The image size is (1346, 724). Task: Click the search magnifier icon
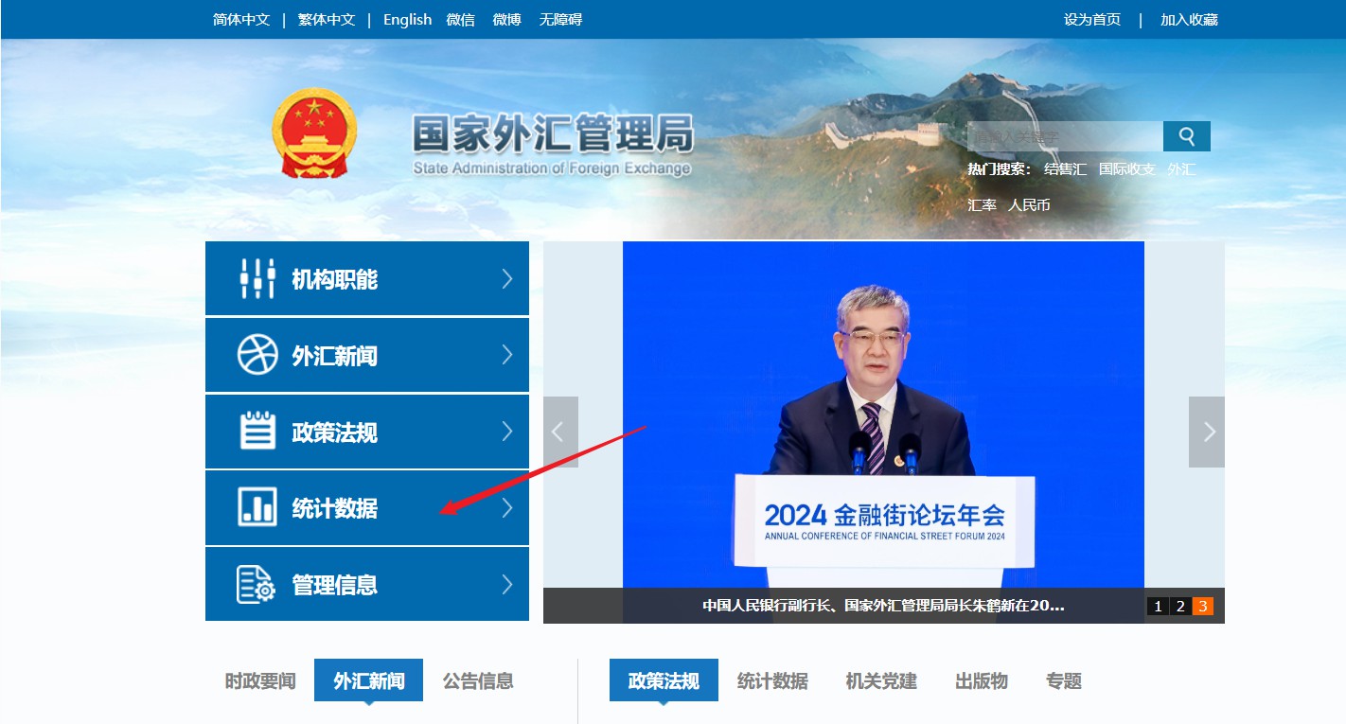(x=1186, y=135)
